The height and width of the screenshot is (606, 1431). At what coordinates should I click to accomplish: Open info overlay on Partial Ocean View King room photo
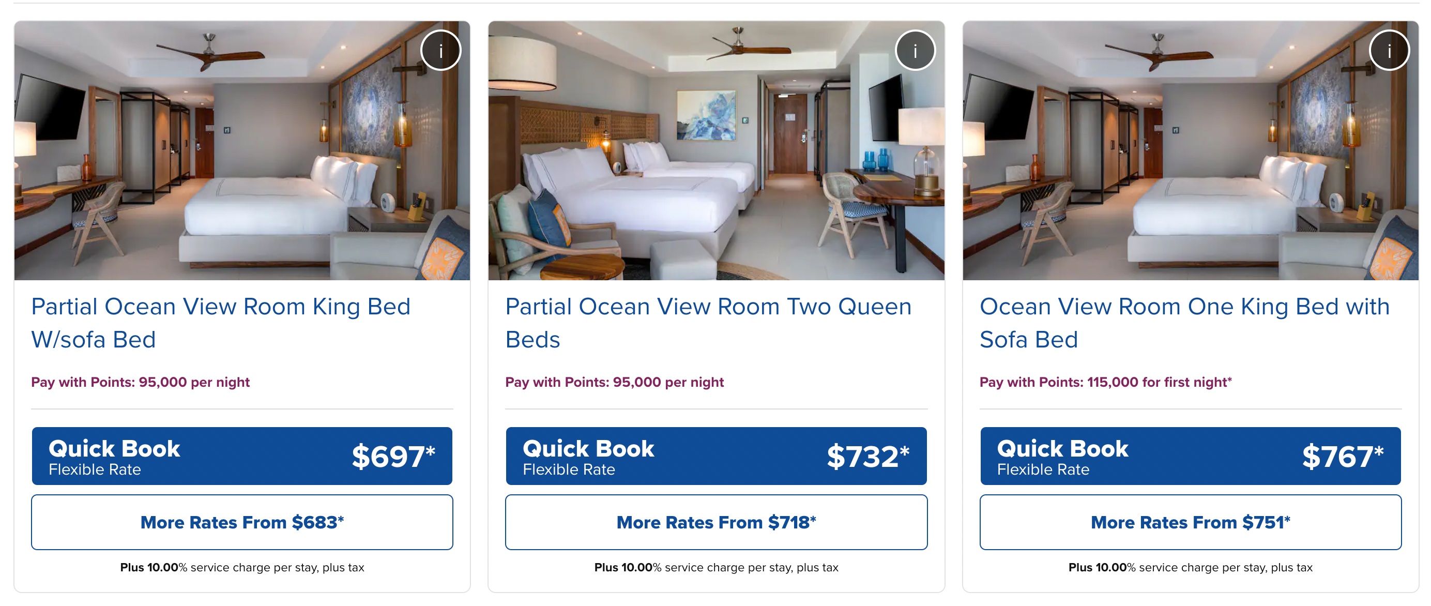440,50
